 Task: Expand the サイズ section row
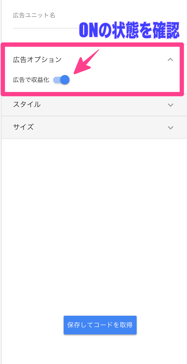pos(94,127)
